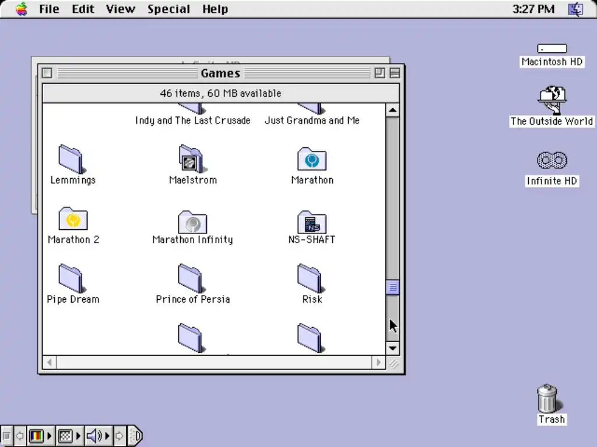
Task: Toggle the Games window collapse box
Action: coord(395,73)
